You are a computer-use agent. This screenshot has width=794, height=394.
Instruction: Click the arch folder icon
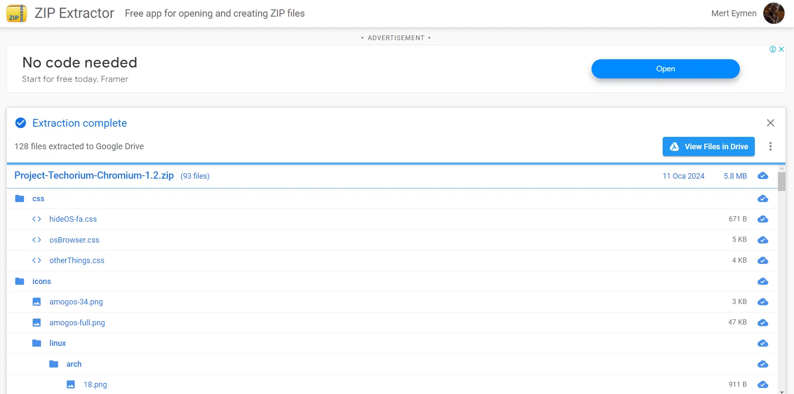pos(54,364)
